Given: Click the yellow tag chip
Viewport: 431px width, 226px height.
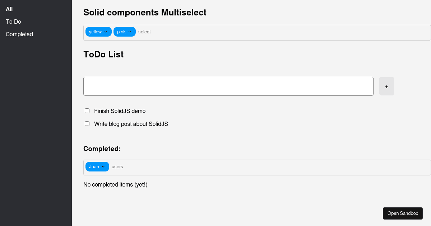Looking at the screenshot, I should click(x=94, y=32).
